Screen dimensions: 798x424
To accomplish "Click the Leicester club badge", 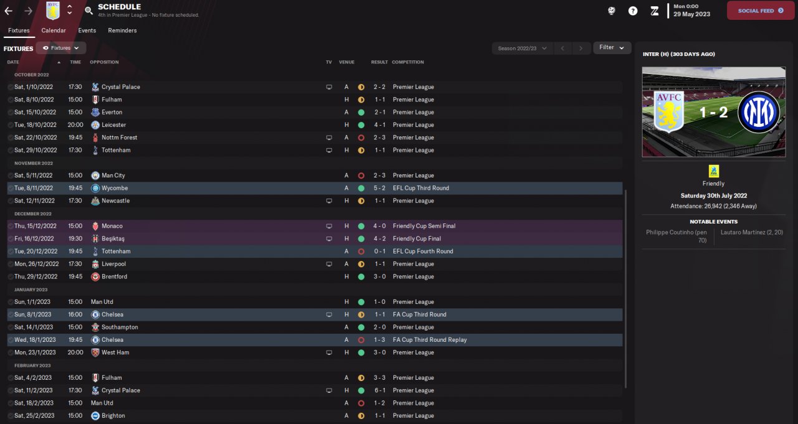I will click(x=95, y=125).
